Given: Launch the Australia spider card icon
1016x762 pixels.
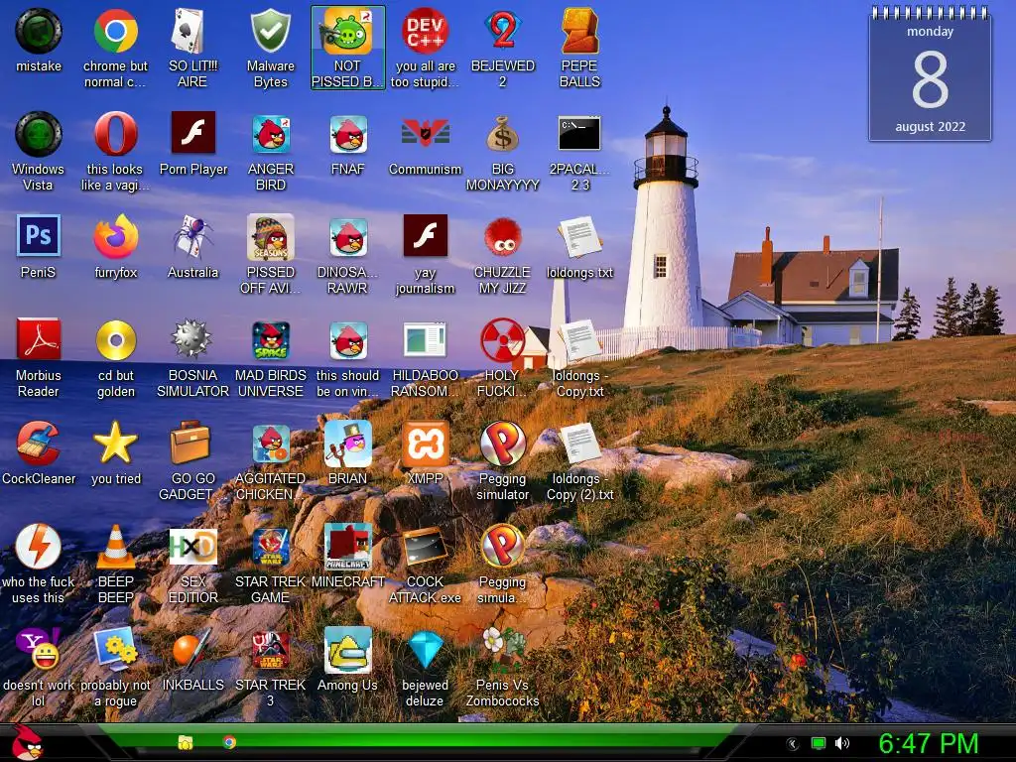Looking at the screenshot, I should coord(192,237).
